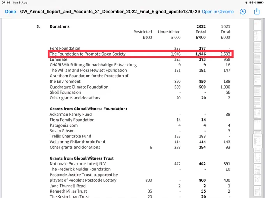Image resolution: width=265 pixels, height=198 pixels.
Task: Select 'Trellis Charitable Fund' row
Action: click(x=140, y=136)
